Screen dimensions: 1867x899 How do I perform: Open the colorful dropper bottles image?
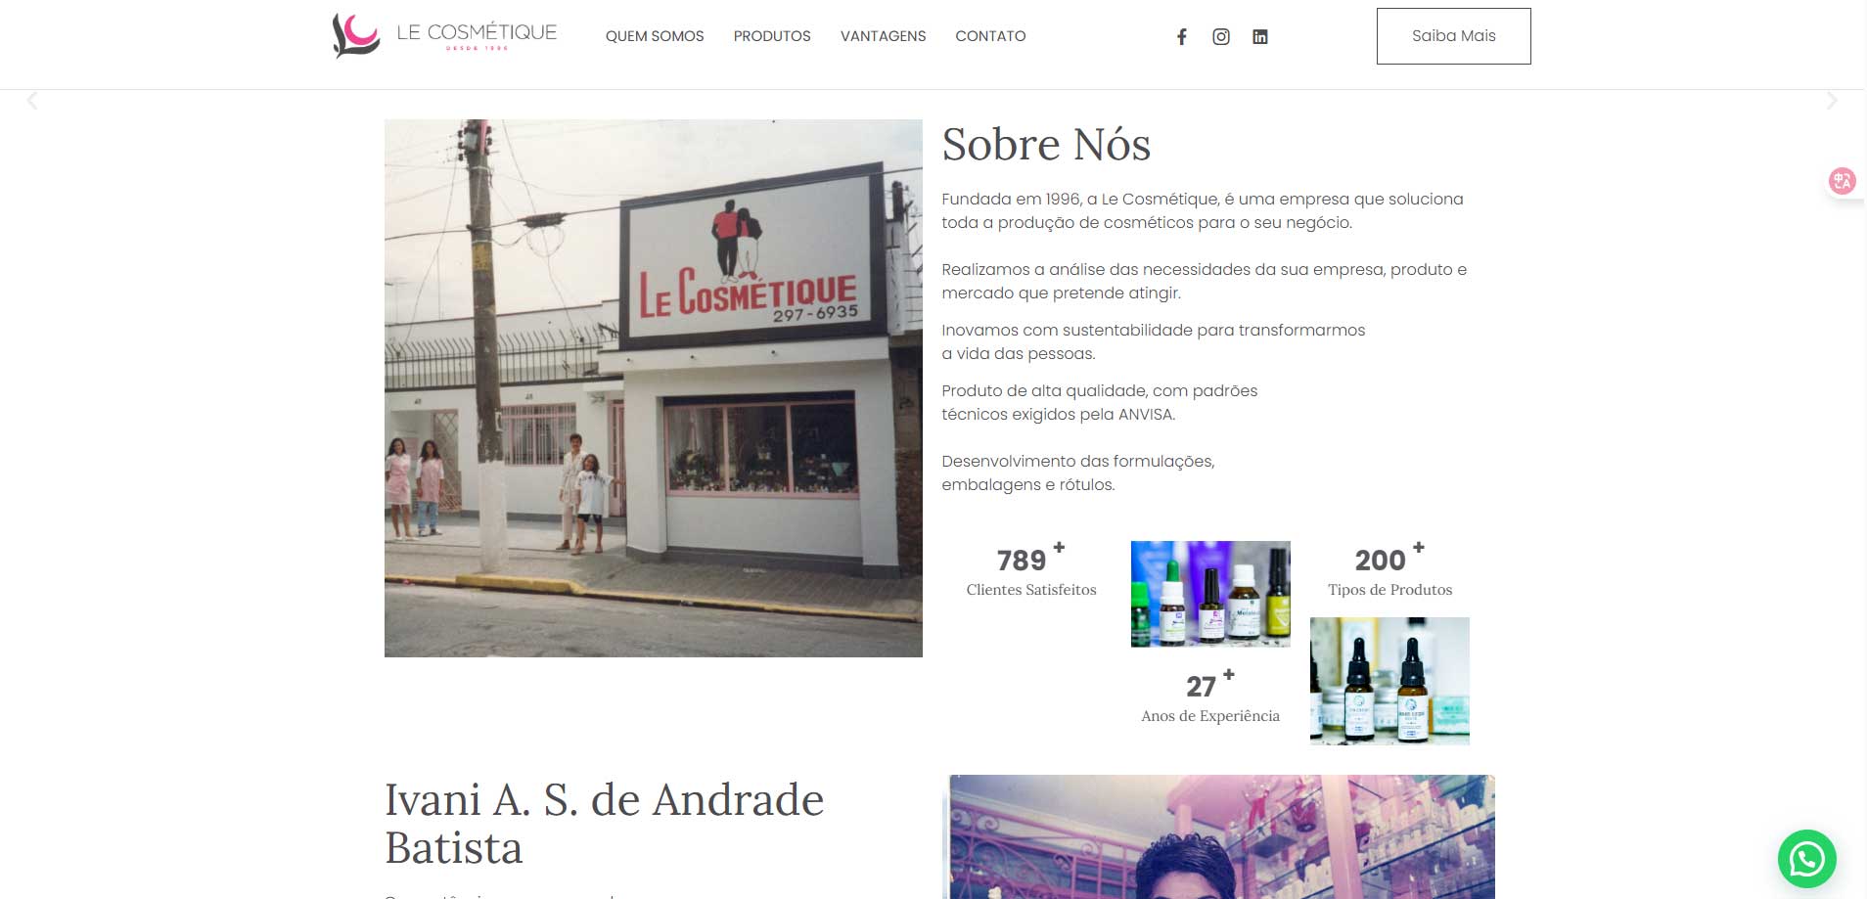tap(1210, 594)
